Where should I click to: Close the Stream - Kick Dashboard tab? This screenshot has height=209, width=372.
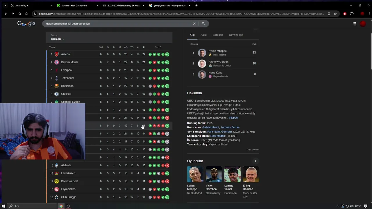[98, 6]
